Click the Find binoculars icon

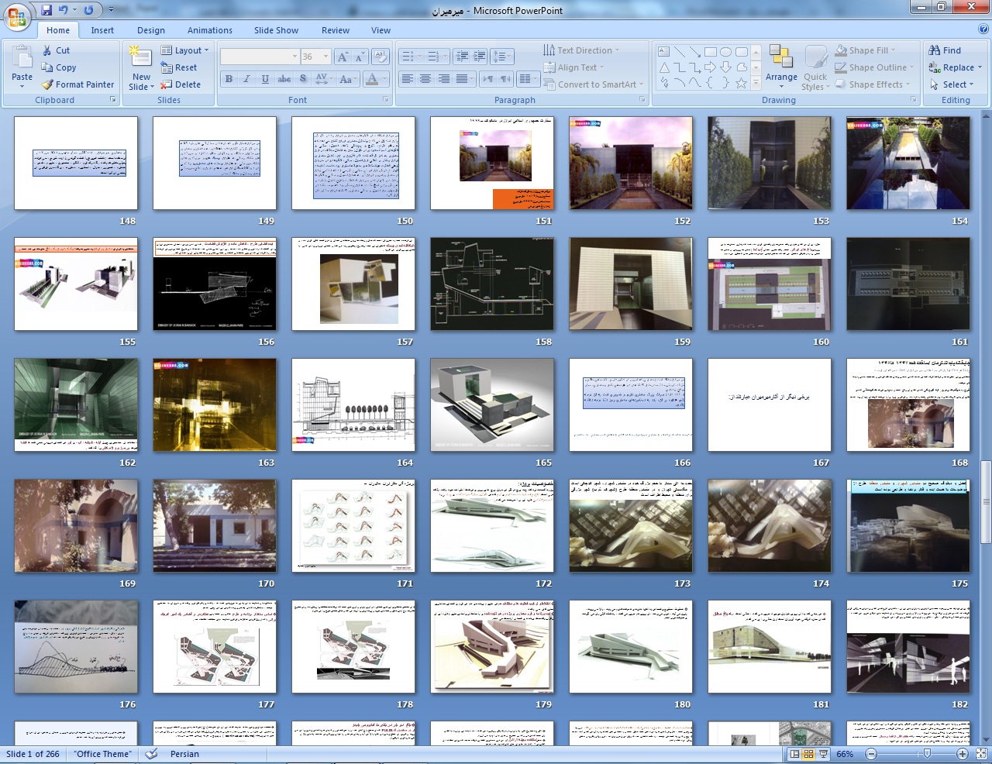[935, 50]
